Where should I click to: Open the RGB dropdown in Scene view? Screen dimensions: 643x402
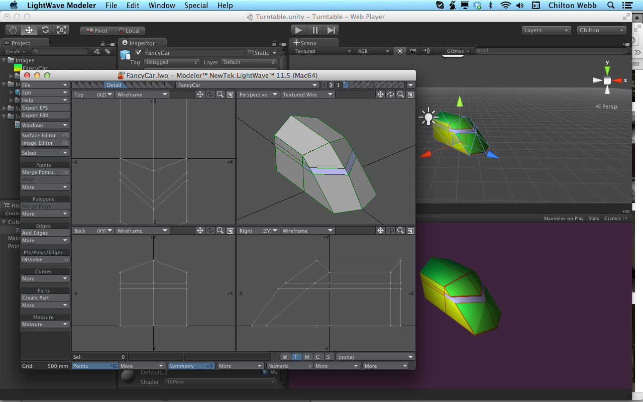(373, 51)
